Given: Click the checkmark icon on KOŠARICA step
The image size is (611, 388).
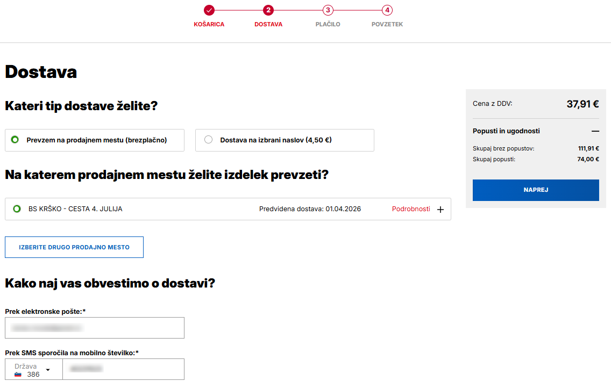Looking at the screenshot, I should click(x=209, y=10).
